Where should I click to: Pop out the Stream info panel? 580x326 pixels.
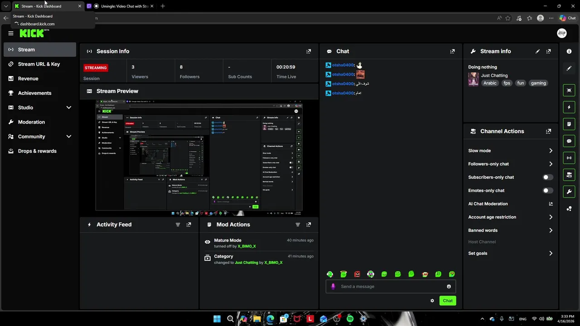pyautogui.click(x=549, y=52)
